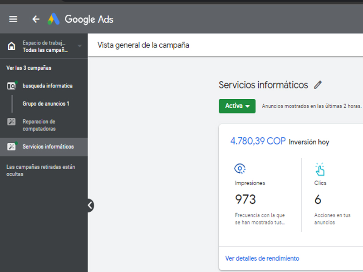Screen dimensions: 363x272
Task: Click the Impresiones eye icon
Action: click(x=240, y=169)
